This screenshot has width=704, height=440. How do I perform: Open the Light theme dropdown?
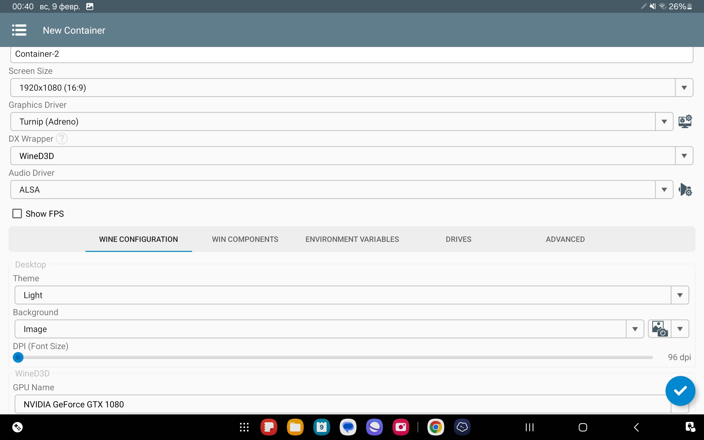[x=680, y=295]
